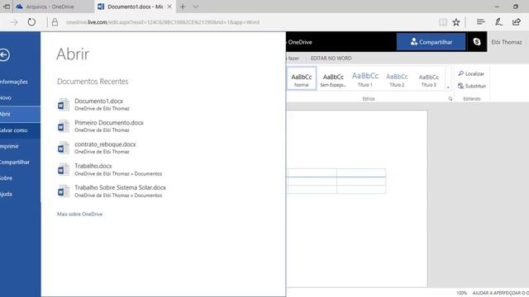Switch to the Arquivos - OneDrive browser tab
The image size is (529, 297).
(x=52, y=7)
